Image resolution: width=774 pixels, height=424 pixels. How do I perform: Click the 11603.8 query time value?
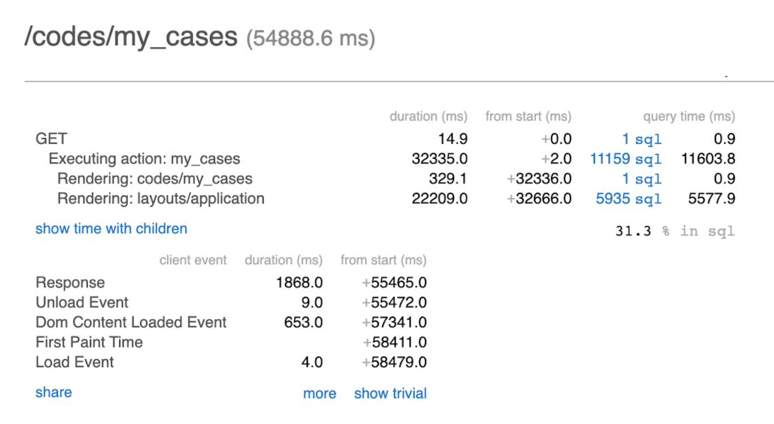[x=708, y=159]
